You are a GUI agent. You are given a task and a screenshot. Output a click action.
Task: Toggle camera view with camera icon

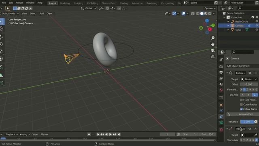(x=213, y=50)
